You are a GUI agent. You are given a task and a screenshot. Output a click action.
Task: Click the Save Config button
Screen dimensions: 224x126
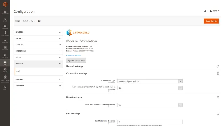[x=211, y=21]
